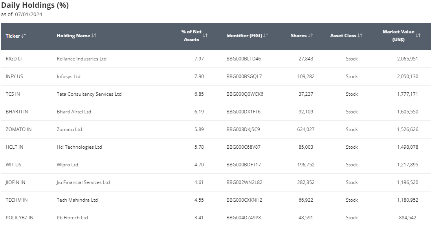This screenshot has height=226, width=431.
Task: Click shares value 27,843
Action: coord(306,59)
